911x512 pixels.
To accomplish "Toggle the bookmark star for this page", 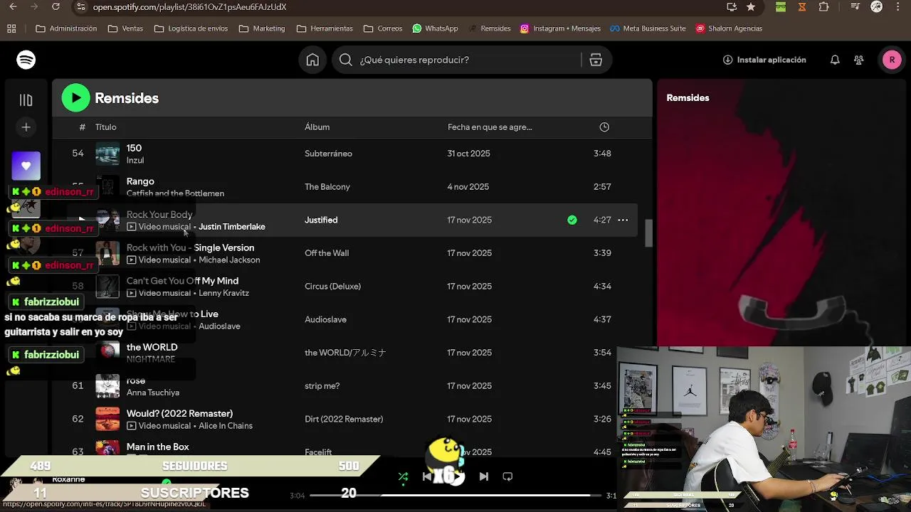I will click(751, 6).
